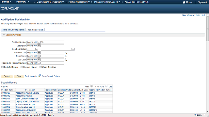Toggle the Case Sensitive checkbox
Image resolution: width=209 pixels, height=117 pixels.
tap(40, 67)
